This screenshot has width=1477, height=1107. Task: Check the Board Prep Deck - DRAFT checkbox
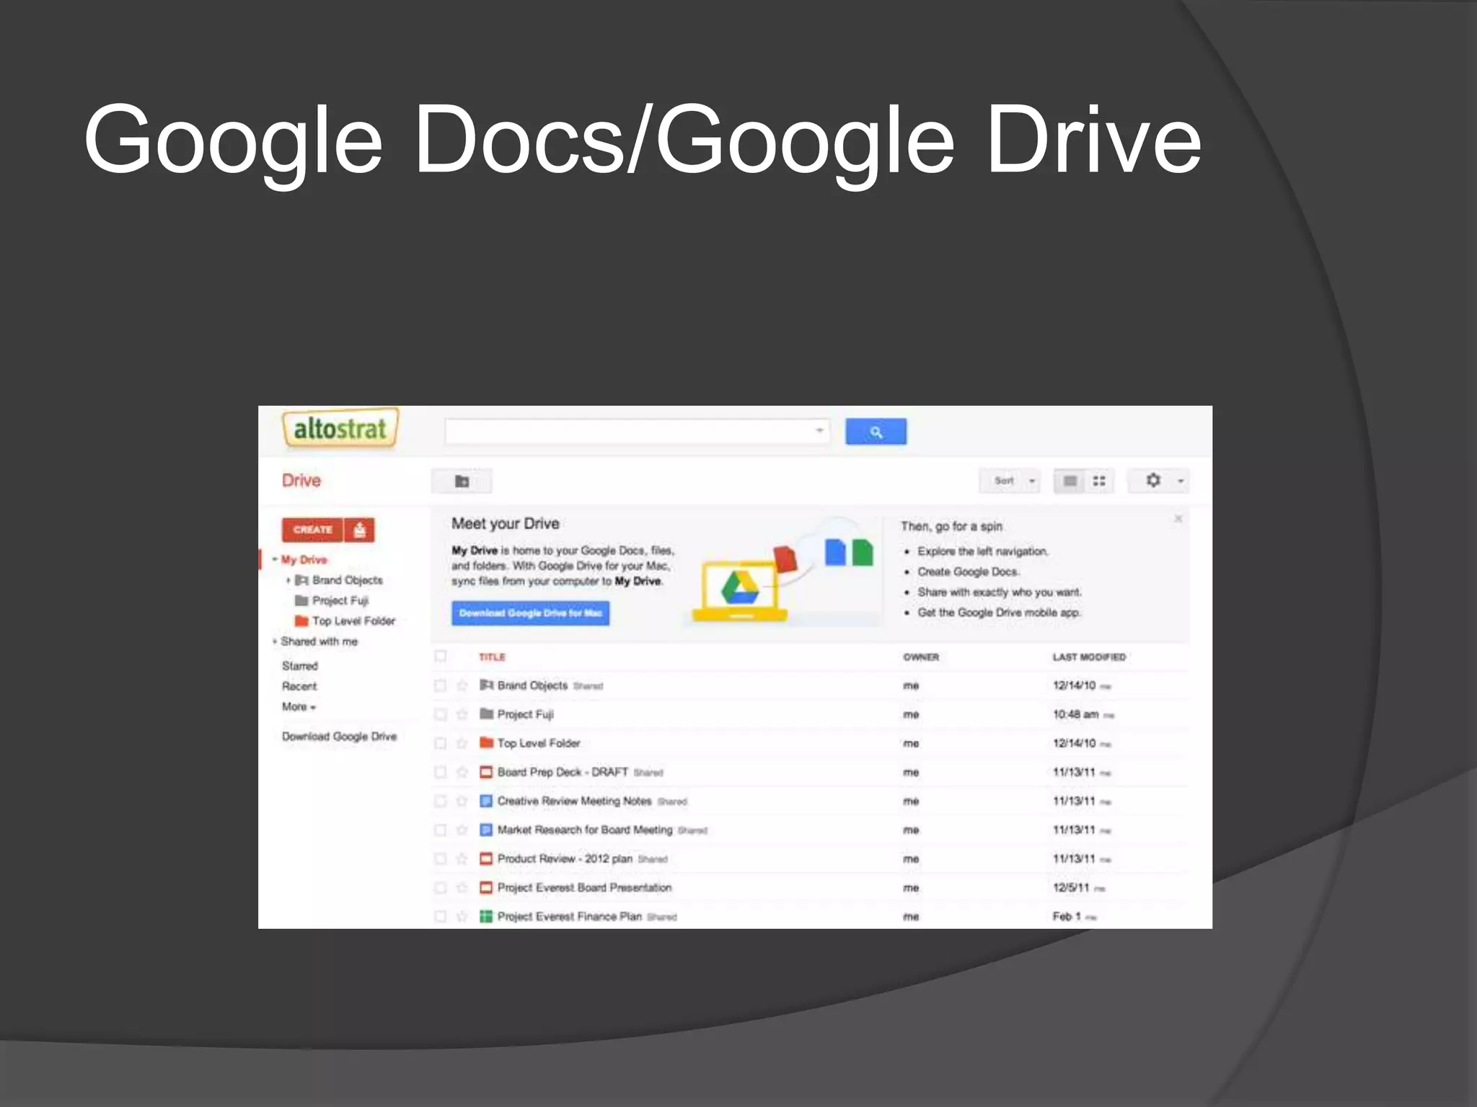[x=440, y=772]
